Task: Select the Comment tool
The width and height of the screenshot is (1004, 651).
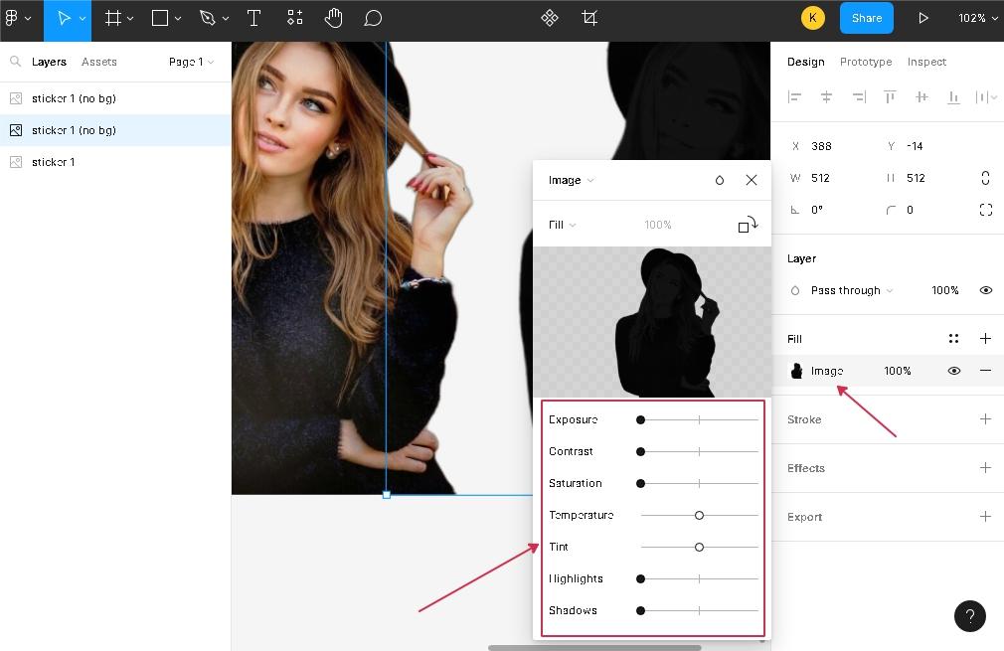Action: click(x=373, y=18)
